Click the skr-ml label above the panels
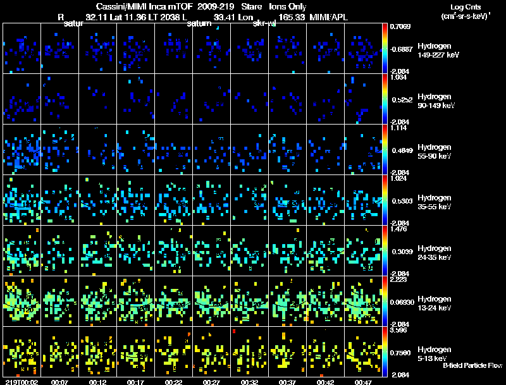This screenshot has width=506, height=385. click(x=264, y=24)
